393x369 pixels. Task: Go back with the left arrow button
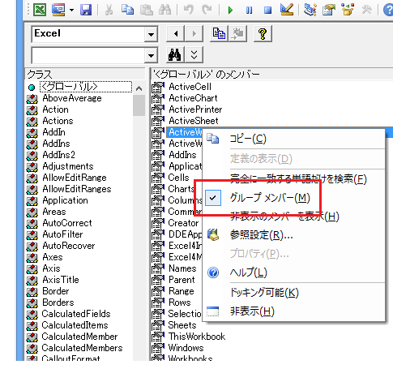(x=175, y=34)
